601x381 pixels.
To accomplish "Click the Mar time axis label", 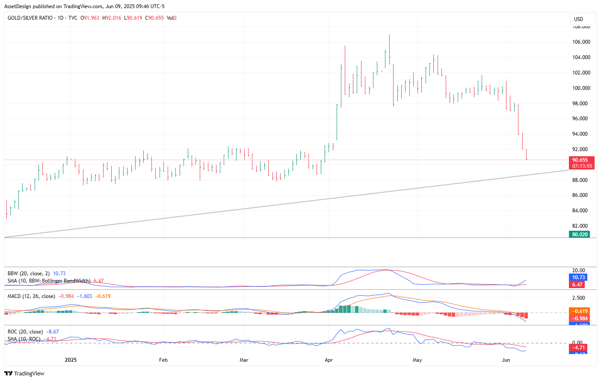I will (244, 360).
